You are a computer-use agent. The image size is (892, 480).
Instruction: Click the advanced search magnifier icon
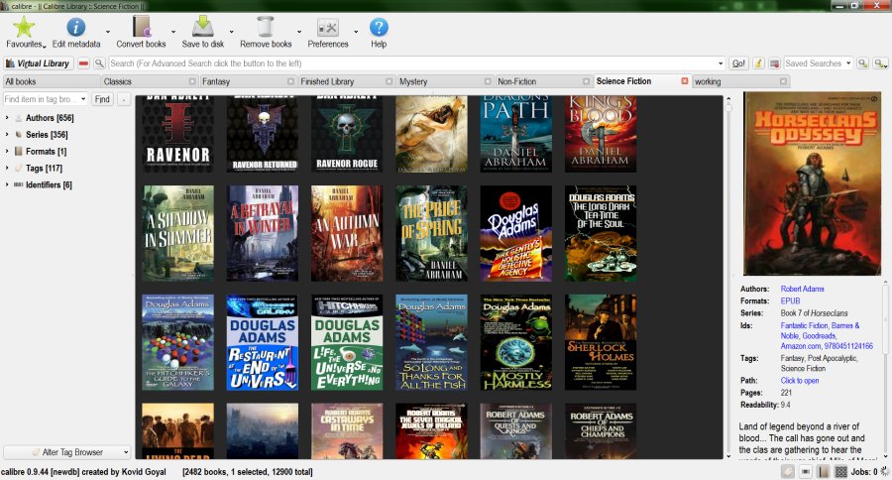tap(99, 63)
